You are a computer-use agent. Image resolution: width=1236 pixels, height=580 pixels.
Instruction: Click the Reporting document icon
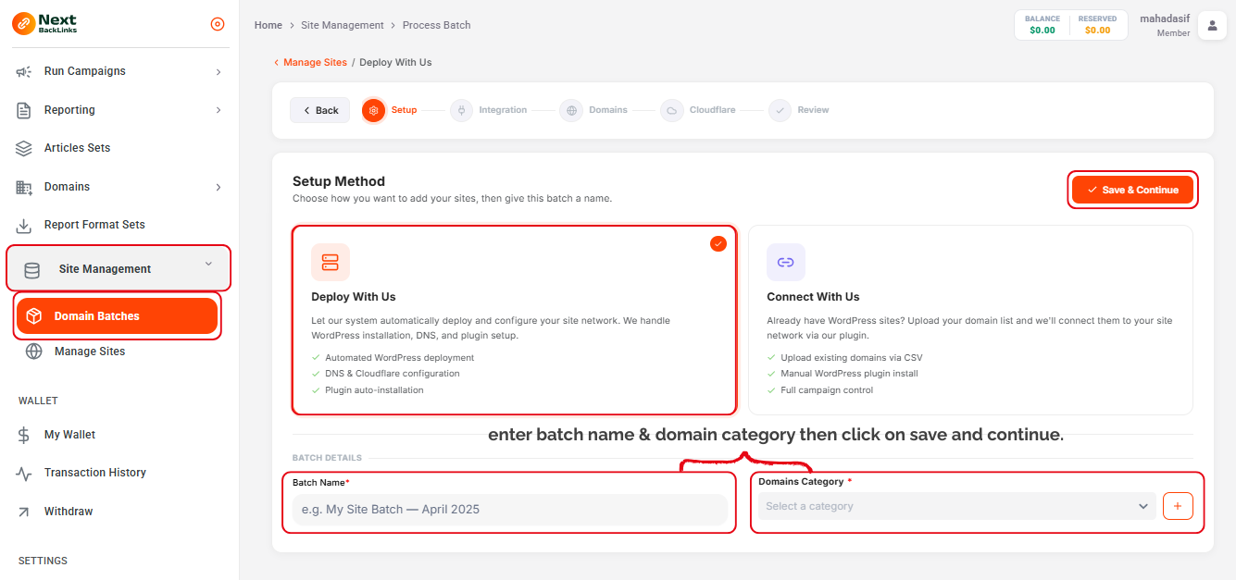click(x=24, y=110)
